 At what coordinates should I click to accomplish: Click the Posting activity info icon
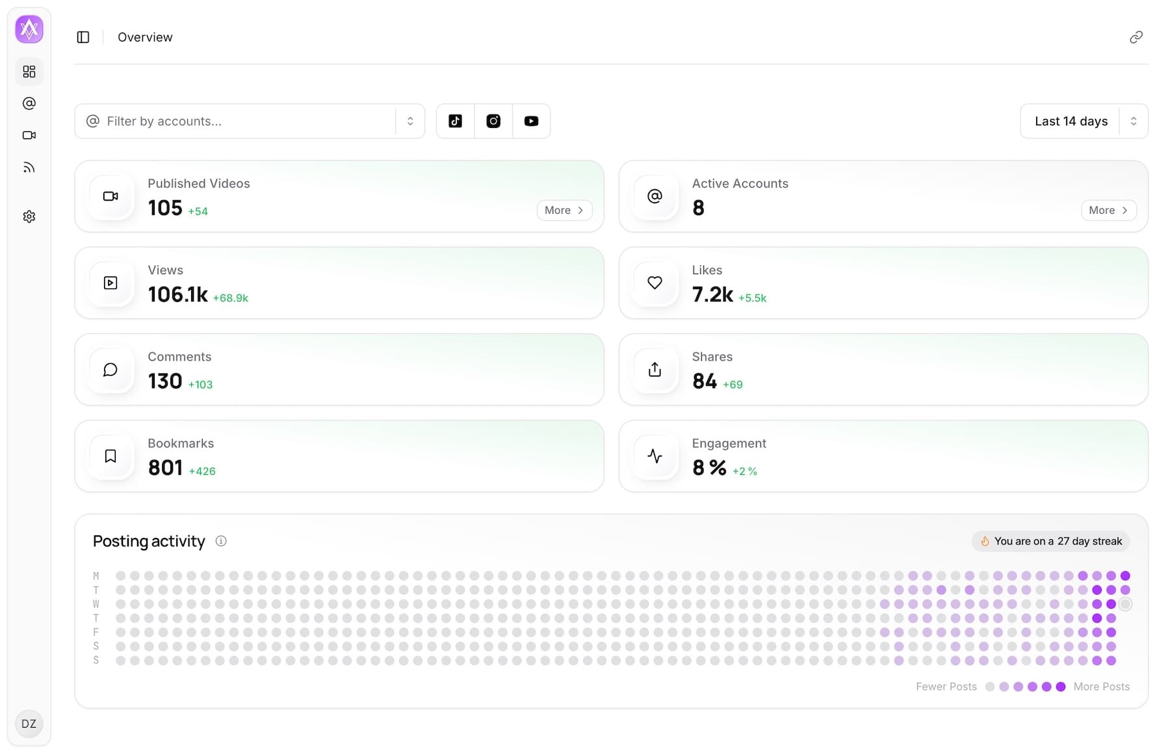click(221, 541)
